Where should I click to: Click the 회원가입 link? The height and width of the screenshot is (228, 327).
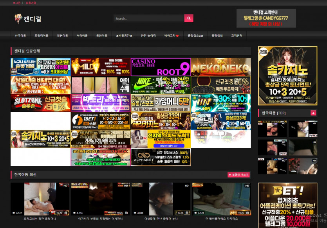[x=31, y=3]
